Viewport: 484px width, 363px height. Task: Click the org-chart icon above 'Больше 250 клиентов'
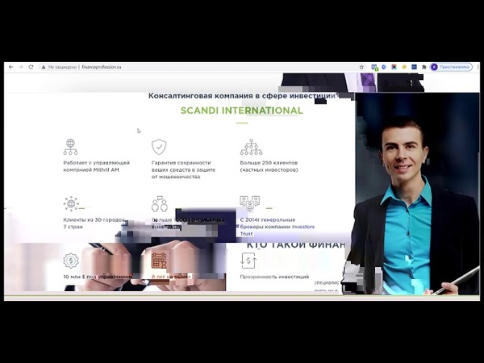[251, 147]
